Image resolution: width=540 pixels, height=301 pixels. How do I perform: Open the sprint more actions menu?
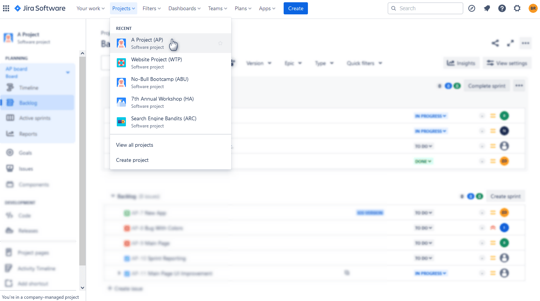tap(519, 86)
